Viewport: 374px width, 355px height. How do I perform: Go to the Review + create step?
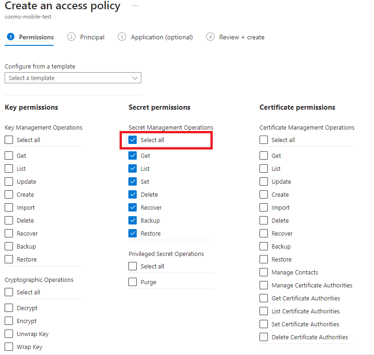click(240, 37)
